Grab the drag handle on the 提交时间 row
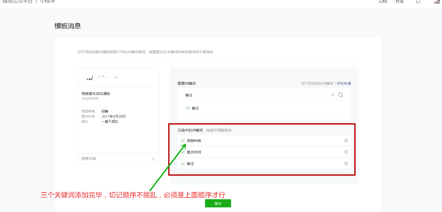Screen dimensions: 442x212 coord(346,152)
